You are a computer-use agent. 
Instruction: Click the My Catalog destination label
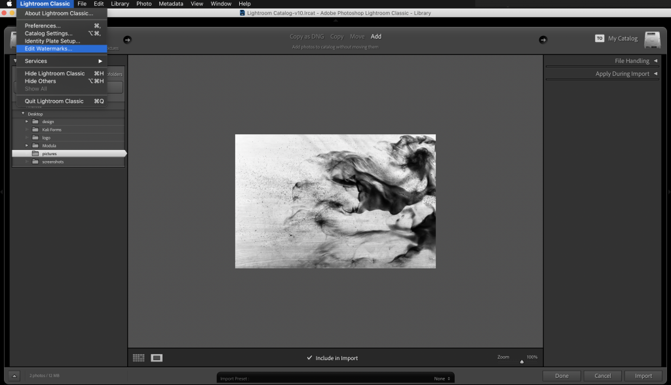click(623, 39)
